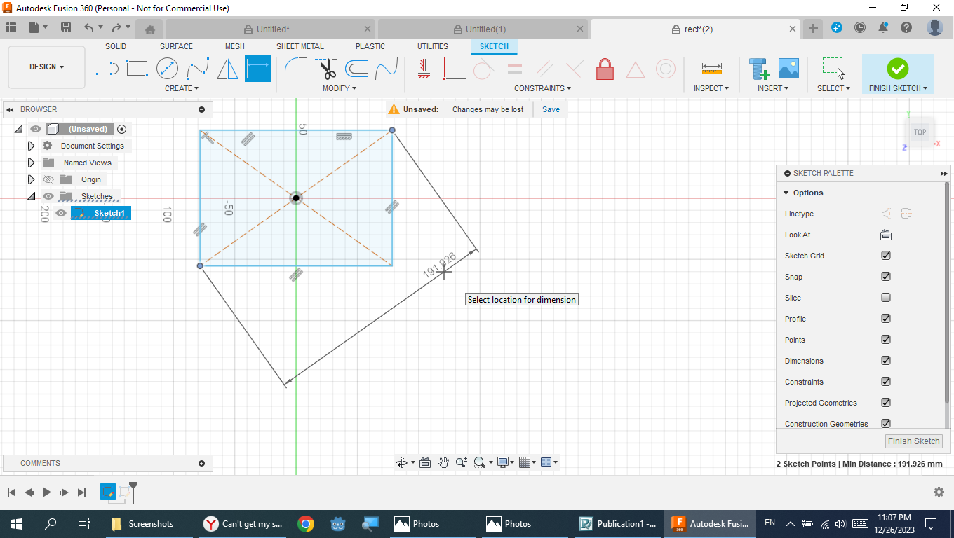Viewport: 954px width, 538px height.
Task: Open the Job Status clock icon
Action: coord(860,28)
